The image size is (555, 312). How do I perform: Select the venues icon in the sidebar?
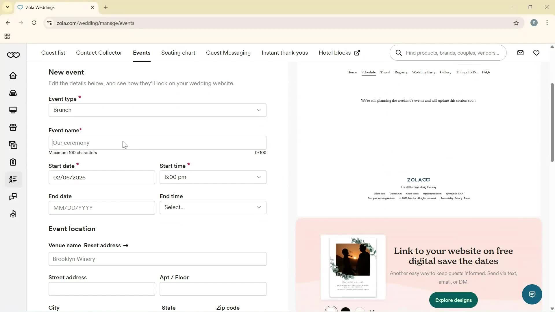pyautogui.click(x=13, y=93)
